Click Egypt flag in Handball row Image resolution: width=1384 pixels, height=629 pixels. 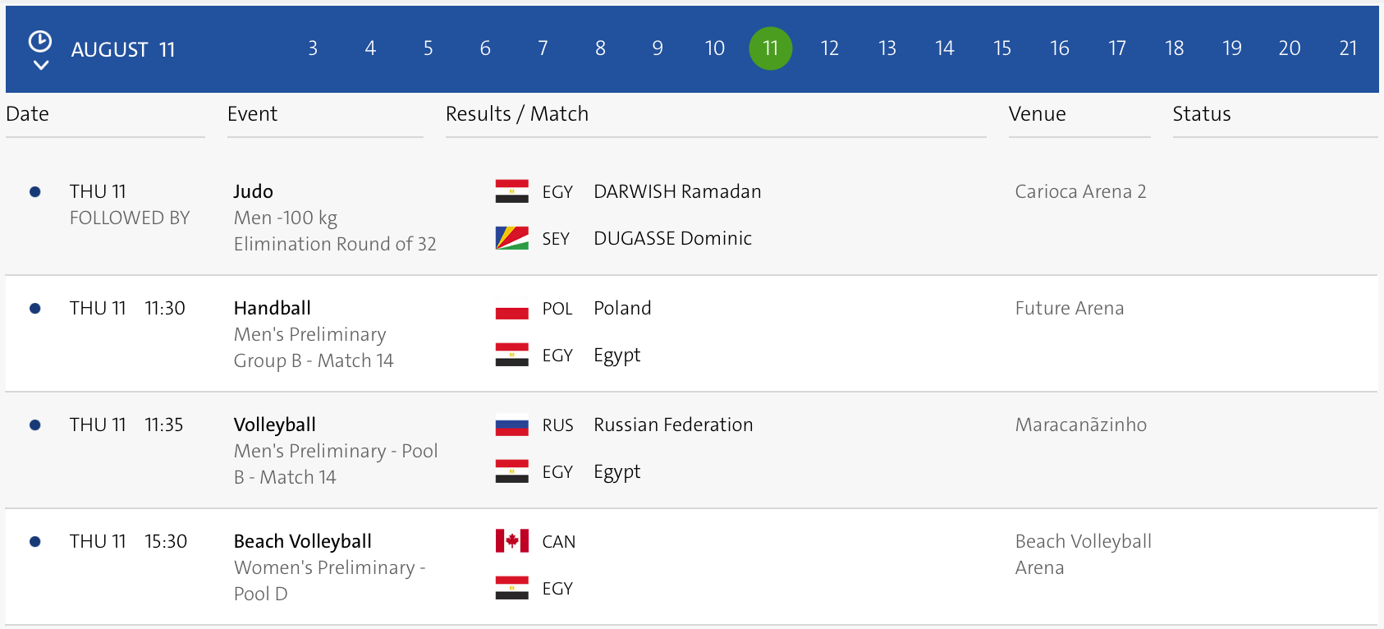(x=511, y=355)
